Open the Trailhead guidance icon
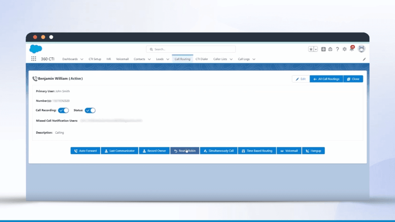395x222 pixels. [330, 49]
